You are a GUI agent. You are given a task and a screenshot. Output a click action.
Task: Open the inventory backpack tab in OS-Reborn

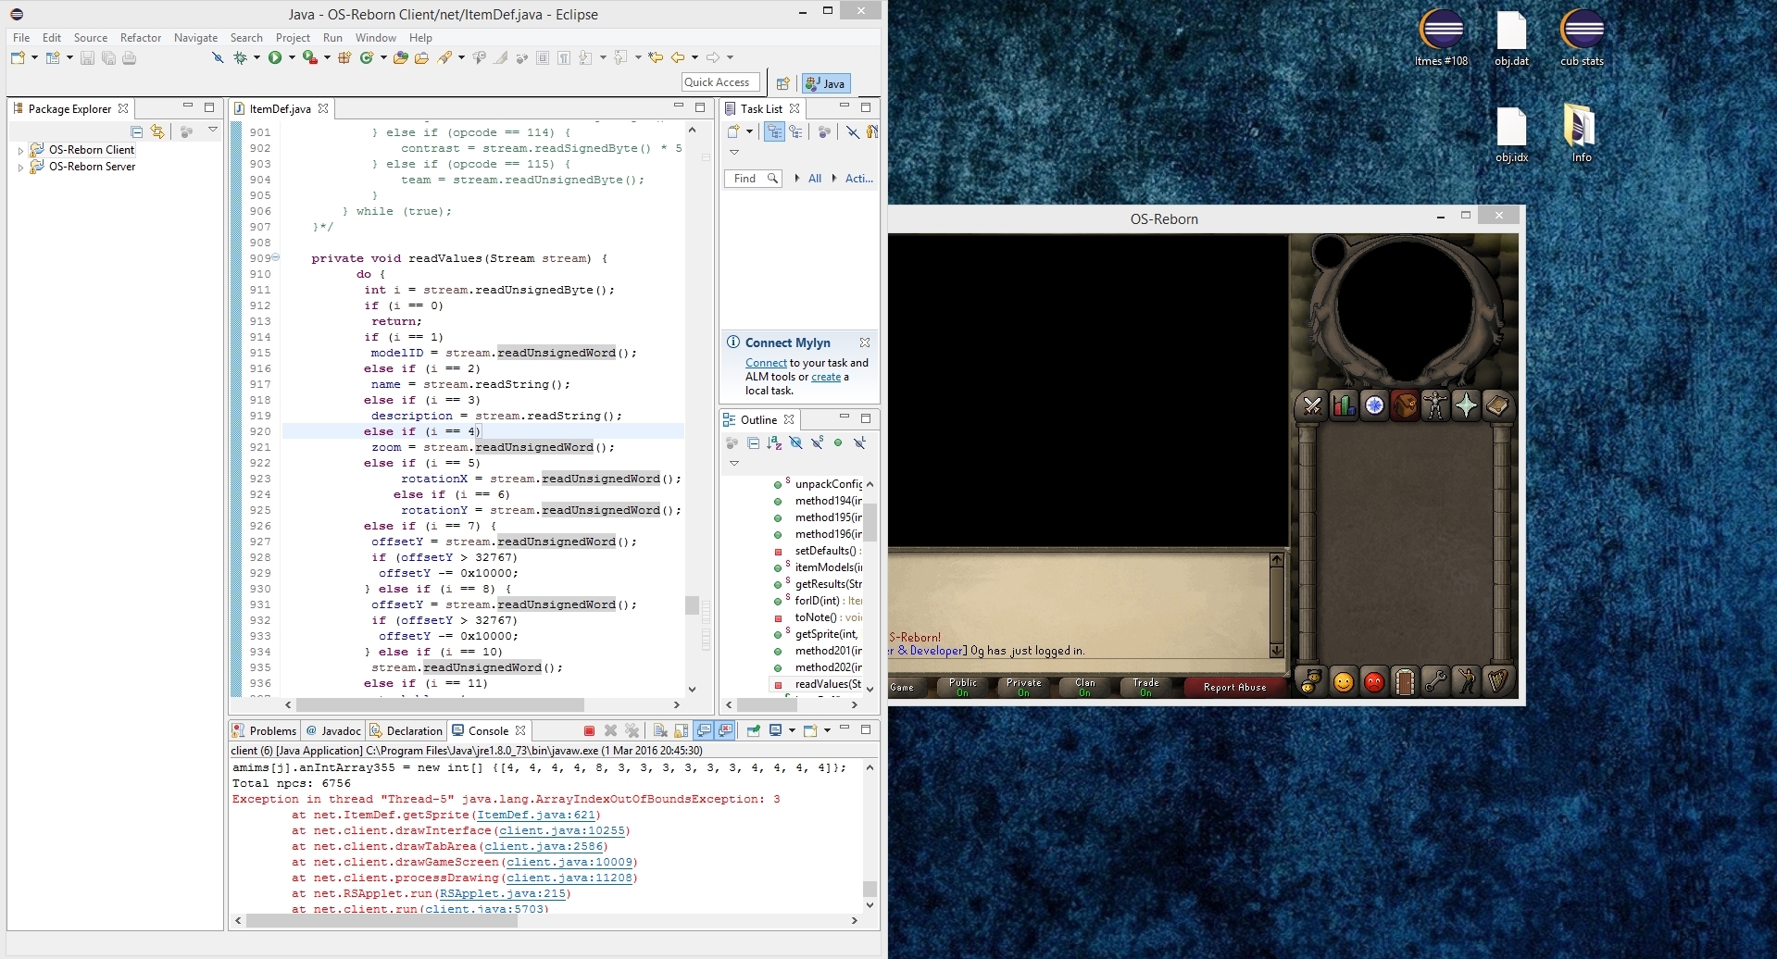pos(1405,405)
